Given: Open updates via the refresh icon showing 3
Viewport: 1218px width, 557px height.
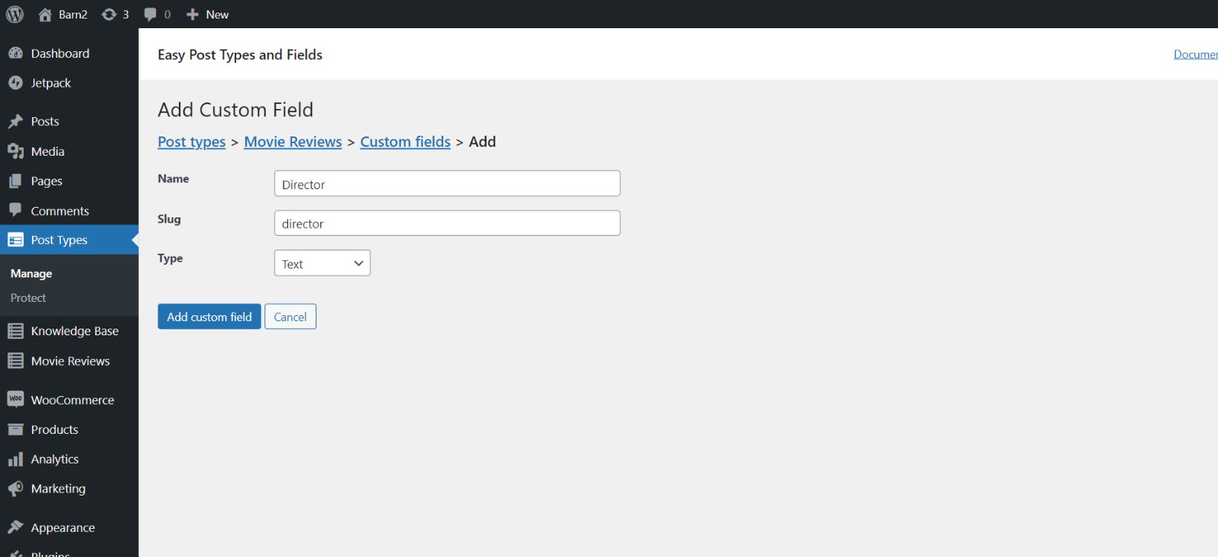Looking at the screenshot, I should click(x=110, y=14).
